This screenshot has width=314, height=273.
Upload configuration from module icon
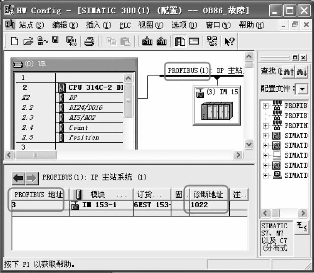tap(161, 41)
